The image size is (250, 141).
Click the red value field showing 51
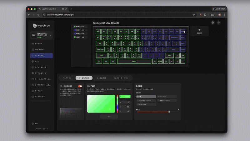coord(125,103)
